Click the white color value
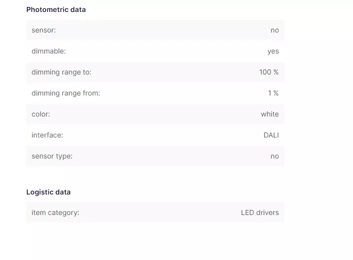The image size is (353, 260). pyautogui.click(x=270, y=114)
